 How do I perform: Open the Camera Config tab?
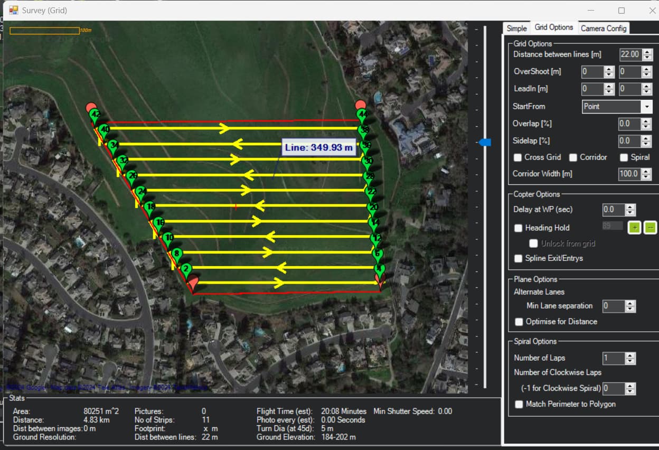tap(603, 28)
